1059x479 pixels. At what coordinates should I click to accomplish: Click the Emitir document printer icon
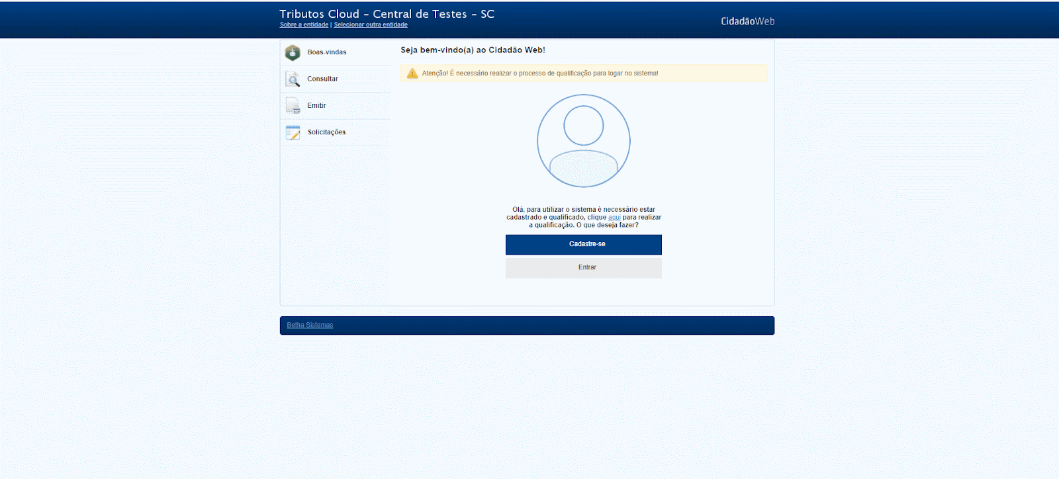[293, 106]
